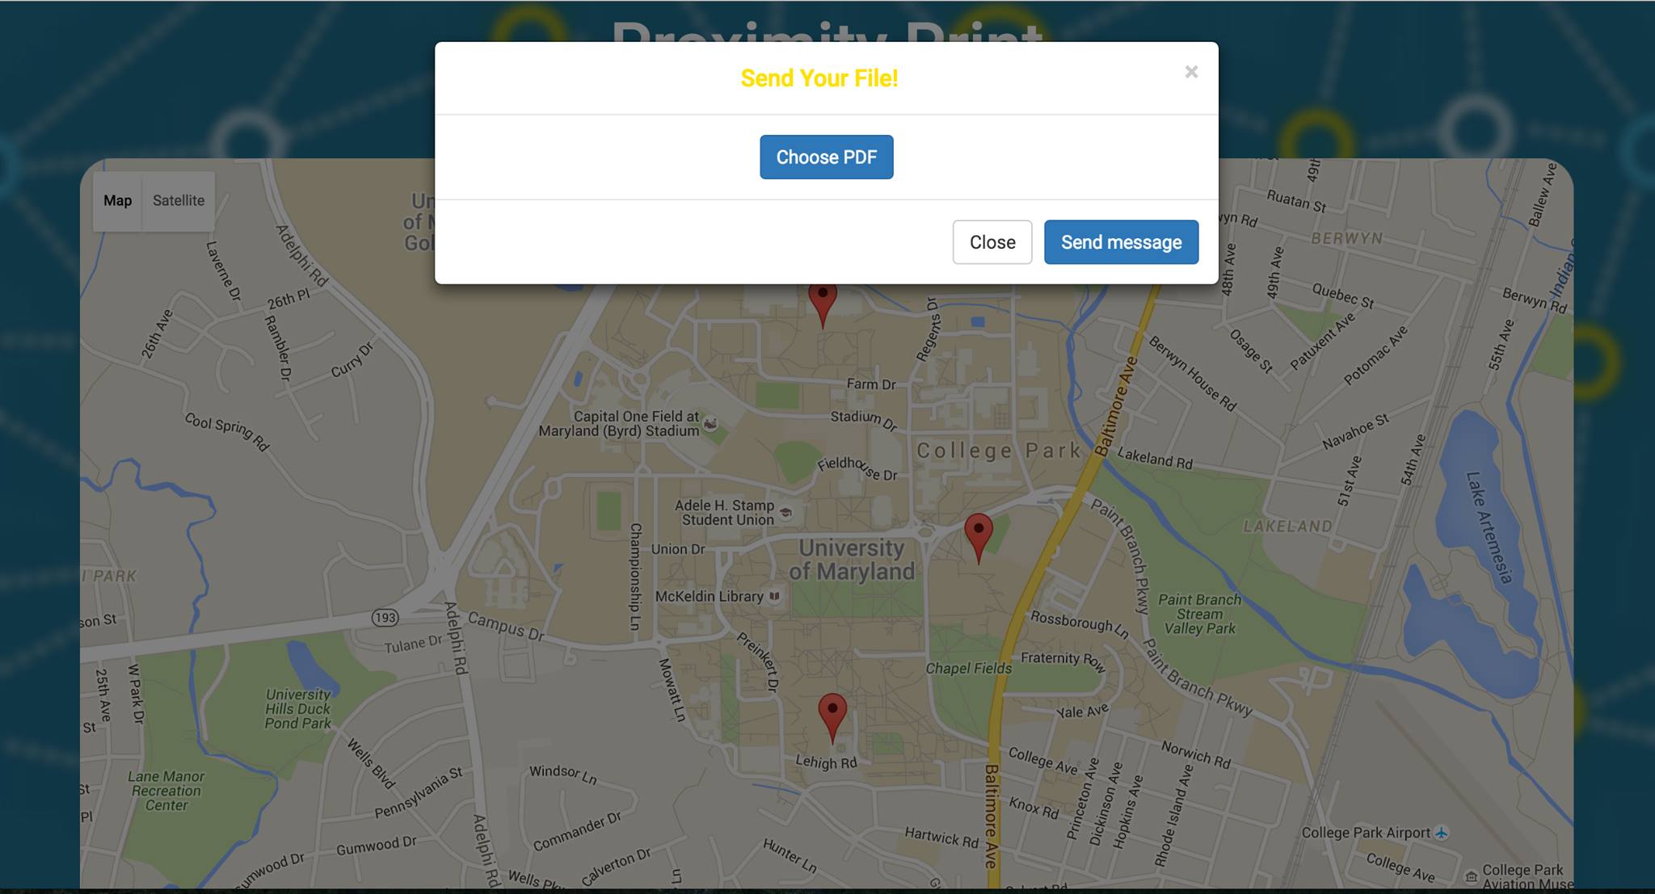
Task: Click the Close button in dialog
Action: click(992, 242)
